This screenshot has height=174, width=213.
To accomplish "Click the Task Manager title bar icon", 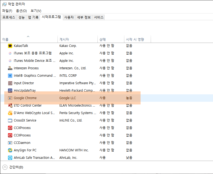I will [x=4, y=4].
